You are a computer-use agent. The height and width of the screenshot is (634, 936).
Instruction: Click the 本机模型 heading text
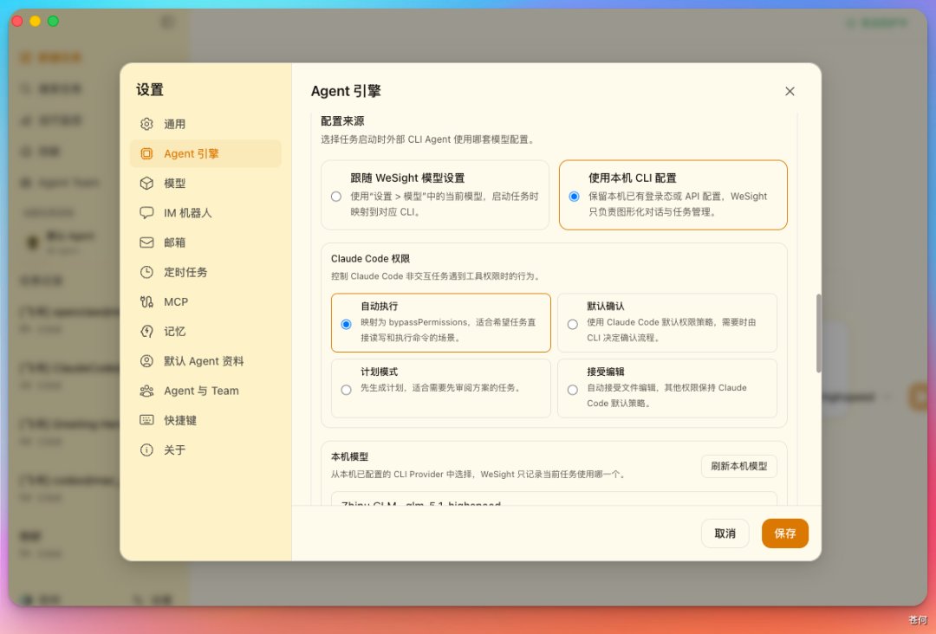pos(349,456)
